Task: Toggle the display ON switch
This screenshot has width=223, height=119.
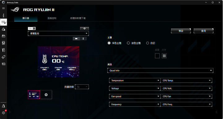Action: (x=32, y=28)
